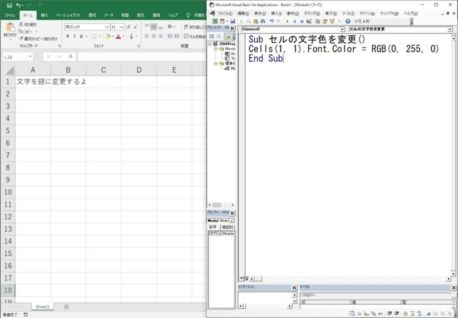Click the Paste icon in VBA toolbar

[x=255, y=21]
